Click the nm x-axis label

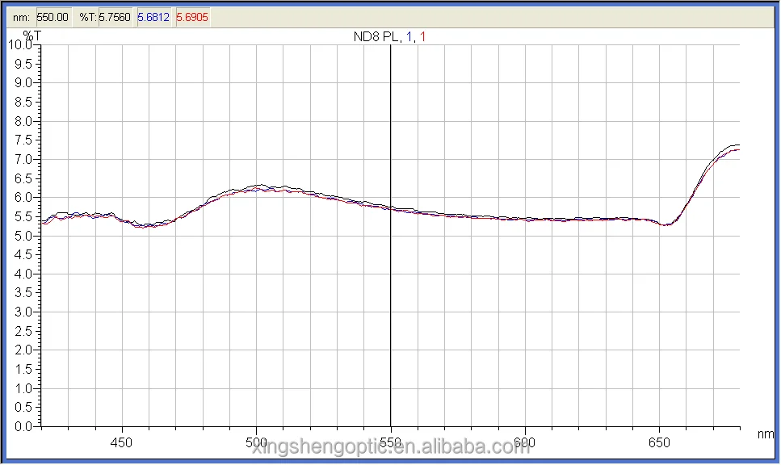click(x=766, y=434)
